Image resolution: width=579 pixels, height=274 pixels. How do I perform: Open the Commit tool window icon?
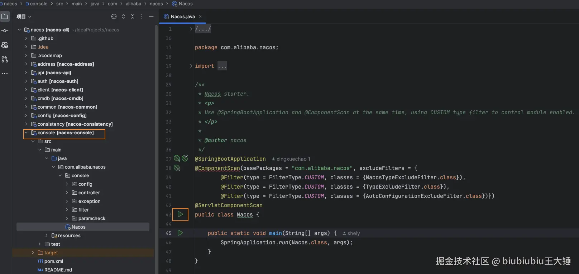click(5, 31)
